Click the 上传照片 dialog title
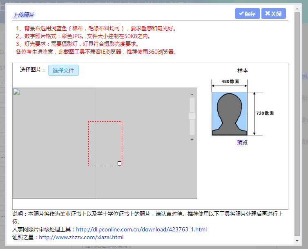The image size is (308, 249). click(x=23, y=15)
